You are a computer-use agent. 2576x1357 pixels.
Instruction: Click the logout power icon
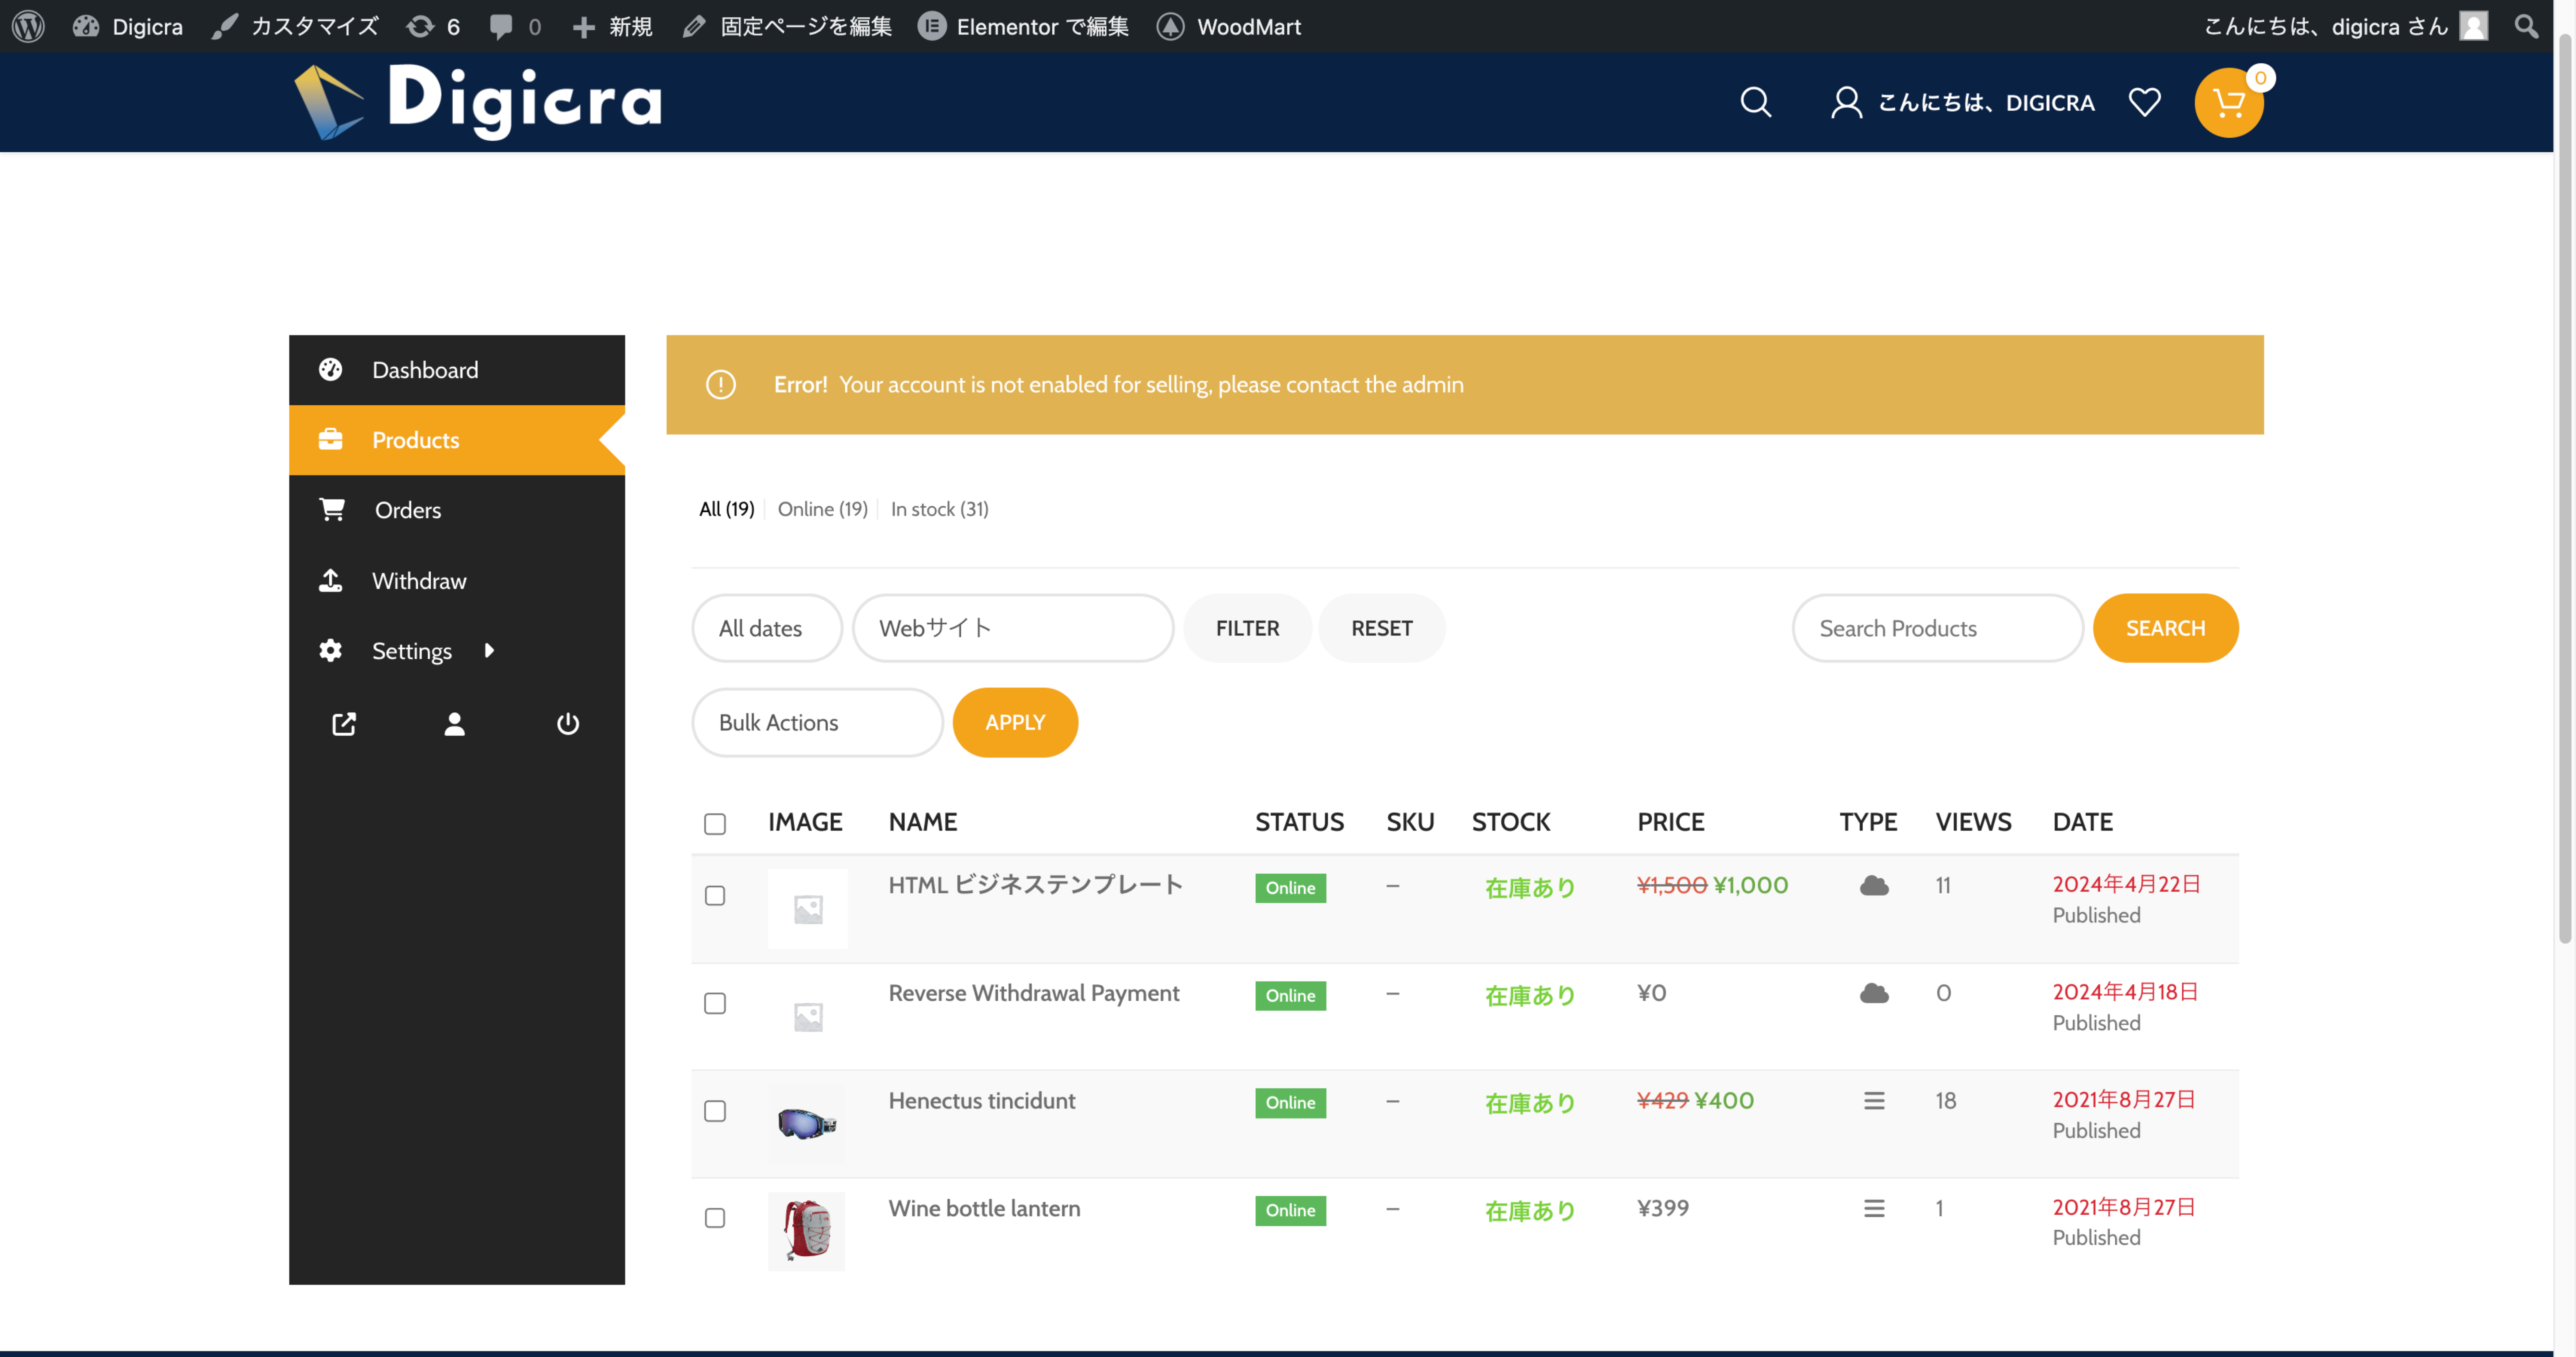click(x=568, y=724)
